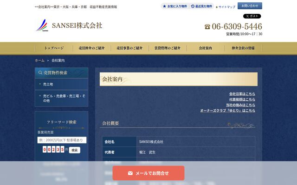Open 会社沿革はこちら link
Screen dimensions: 297x185
click(242, 94)
